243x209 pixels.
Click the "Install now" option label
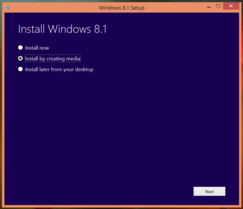coord(37,48)
